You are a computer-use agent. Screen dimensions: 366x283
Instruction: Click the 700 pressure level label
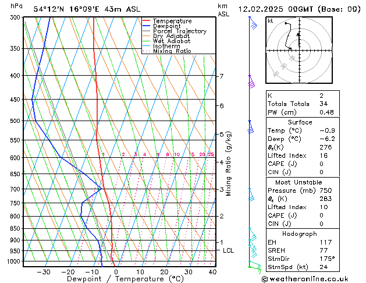[16, 189]
